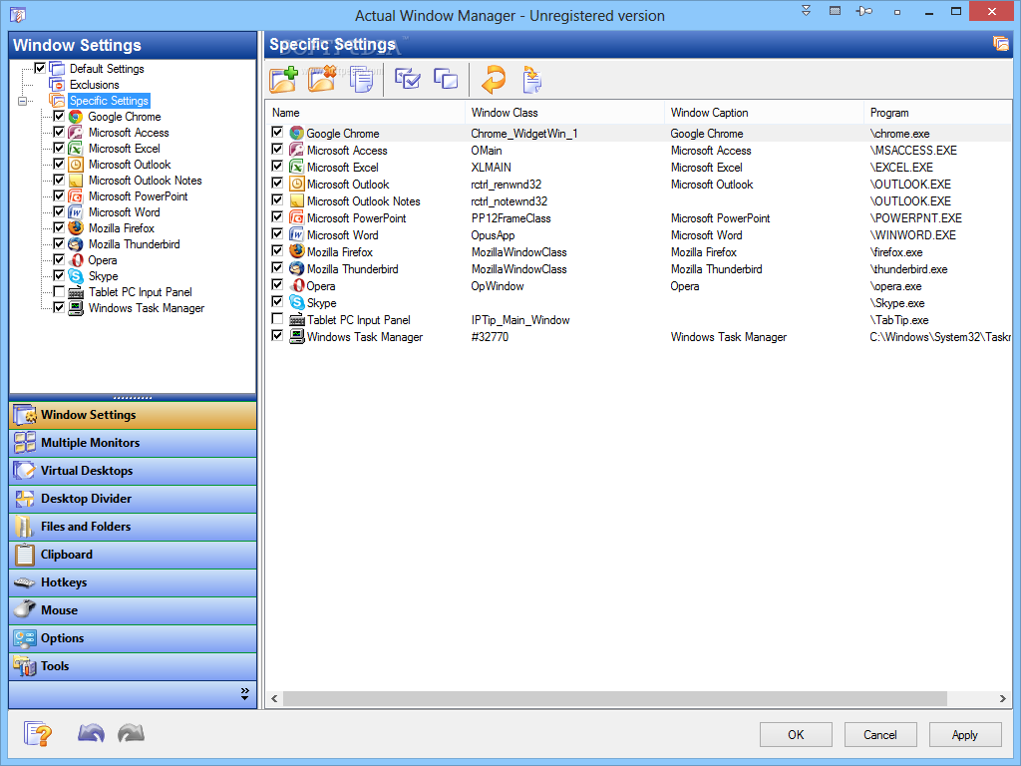
Task: Click the Windows Task Manager icon in the table
Action: (x=297, y=336)
